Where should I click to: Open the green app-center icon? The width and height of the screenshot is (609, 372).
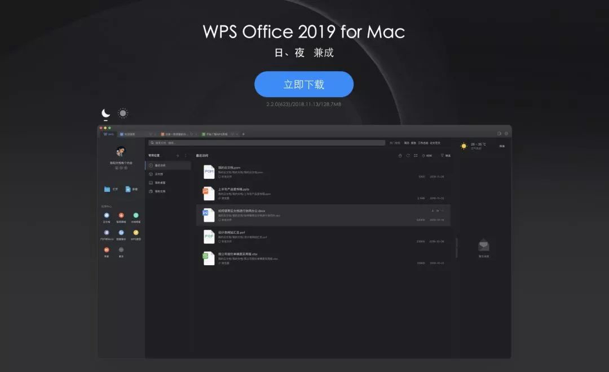pyautogui.click(x=136, y=215)
